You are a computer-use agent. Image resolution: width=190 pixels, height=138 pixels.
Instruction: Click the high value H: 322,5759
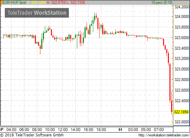56,3
